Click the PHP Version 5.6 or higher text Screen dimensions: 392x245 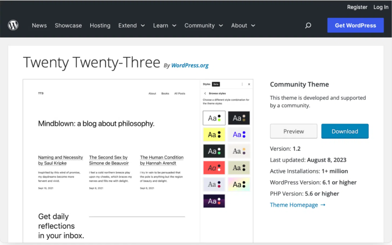[x=304, y=194]
